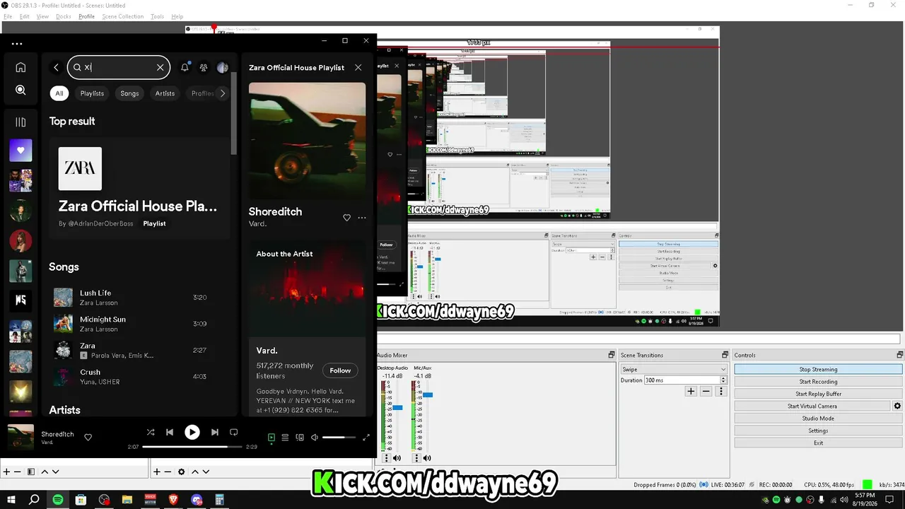
Task: Seek in the Spotify playback progress bar
Action: point(192,447)
